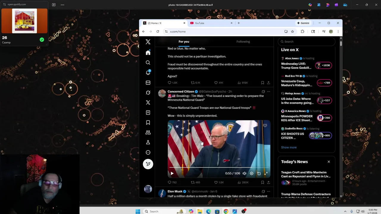Open the X logo at sidebar top

coord(148,42)
